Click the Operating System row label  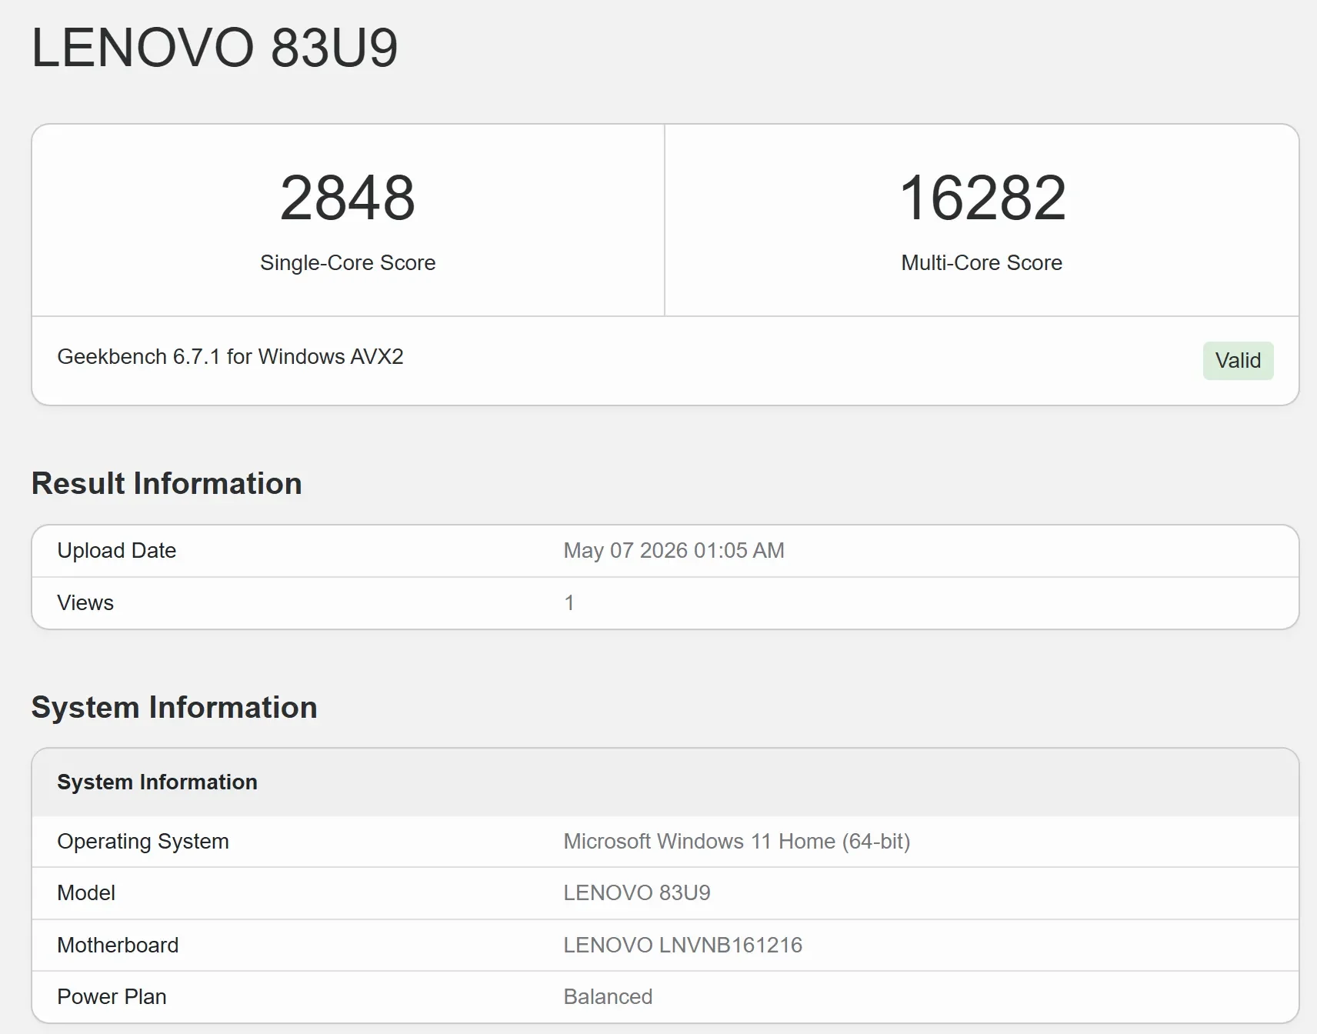tap(143, 842)
